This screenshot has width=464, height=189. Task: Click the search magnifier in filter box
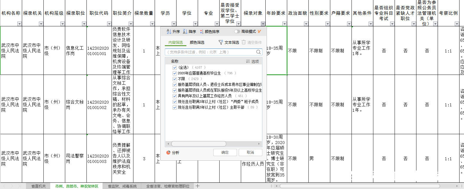258,52
